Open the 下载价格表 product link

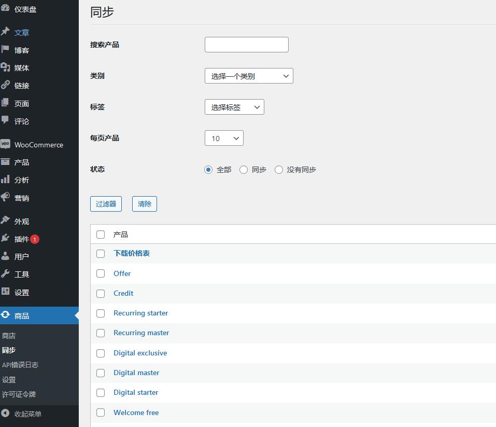pyautogui.click(x=132, y=253)
